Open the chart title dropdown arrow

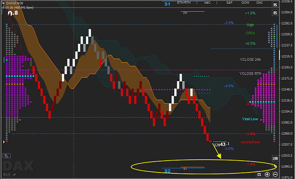(x=3, y=3)
